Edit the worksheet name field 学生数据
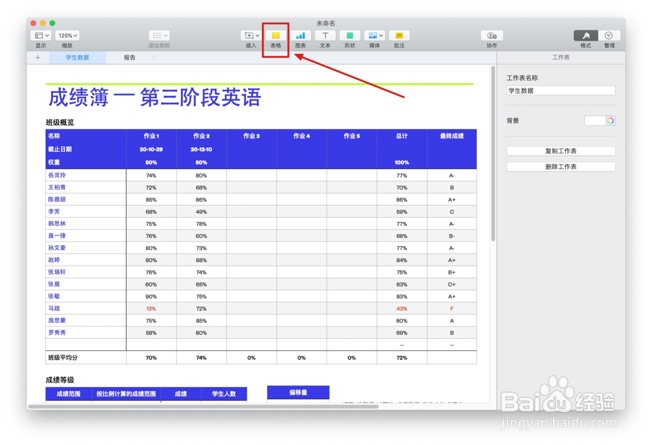652x445 pixels. (561, 90)
